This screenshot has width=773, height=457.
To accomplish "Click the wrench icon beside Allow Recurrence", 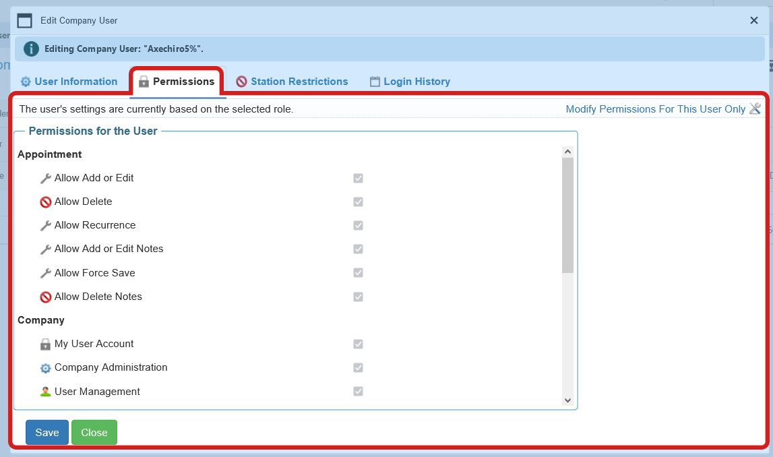I will click(x=45, y=225).
